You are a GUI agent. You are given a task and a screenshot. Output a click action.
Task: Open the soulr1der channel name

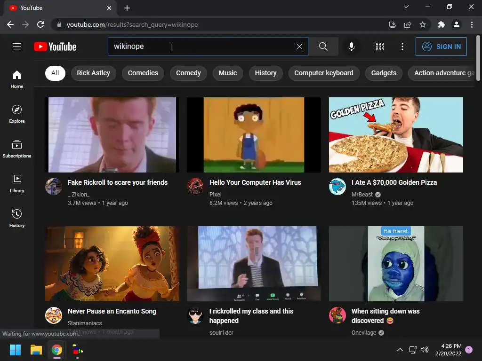[221, 332]
